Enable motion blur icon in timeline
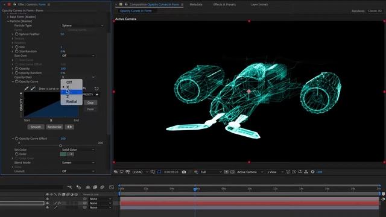 102,187
